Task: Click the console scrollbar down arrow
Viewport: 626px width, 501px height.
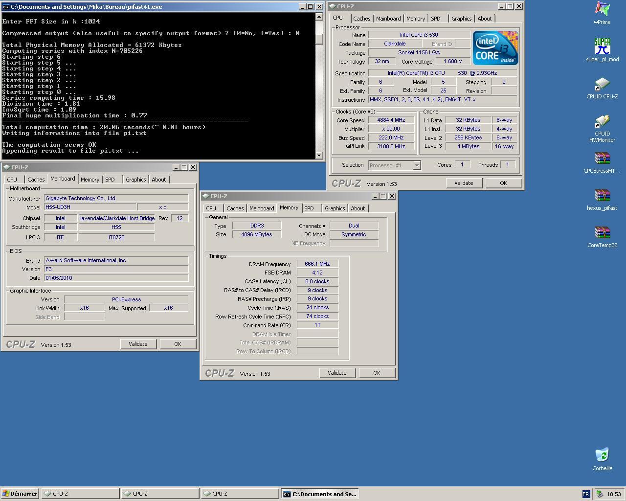Action: tap(319, 156)
